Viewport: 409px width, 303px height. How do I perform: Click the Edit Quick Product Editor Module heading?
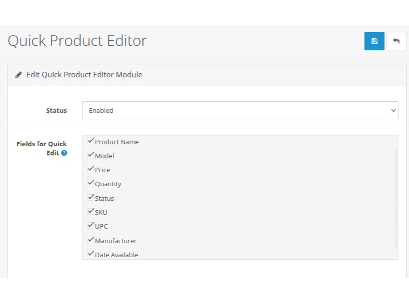coord(84,75)
